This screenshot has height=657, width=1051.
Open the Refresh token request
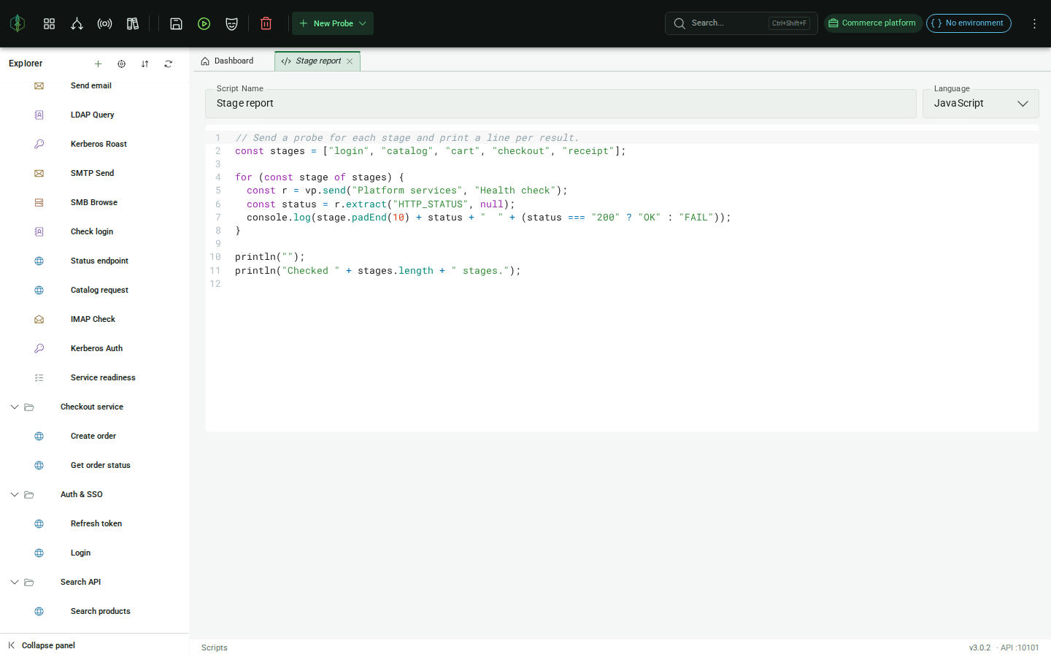tap(95, 523)
